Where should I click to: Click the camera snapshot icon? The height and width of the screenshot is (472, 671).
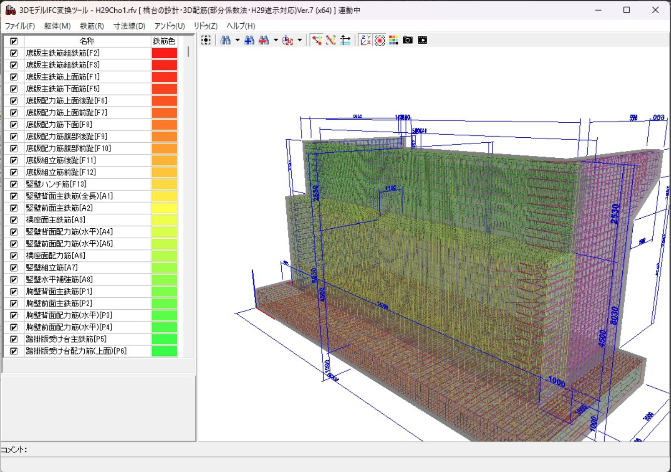pyautogui.click(x=408, y=40)
